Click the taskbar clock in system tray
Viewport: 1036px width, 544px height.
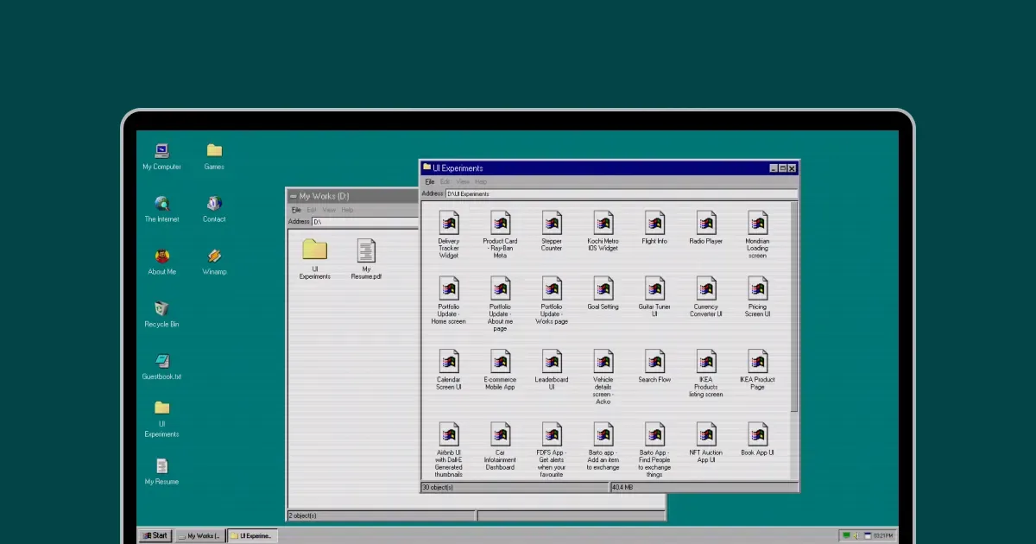(881, 536)
